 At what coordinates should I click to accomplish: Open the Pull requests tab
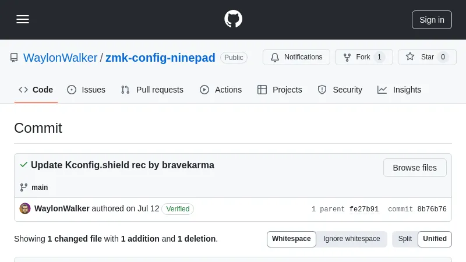point(152,90)
